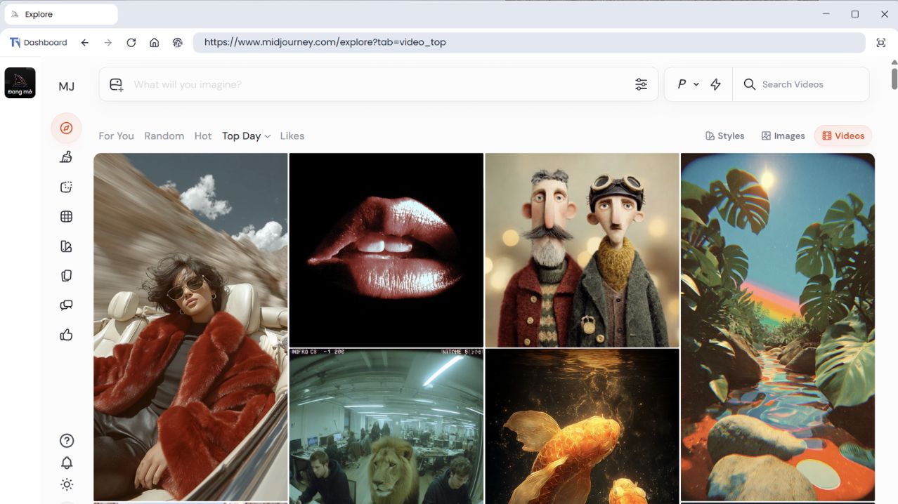The image size is (898, 504).
Task: Click the help question mark icon
Action: coord(67,441)
